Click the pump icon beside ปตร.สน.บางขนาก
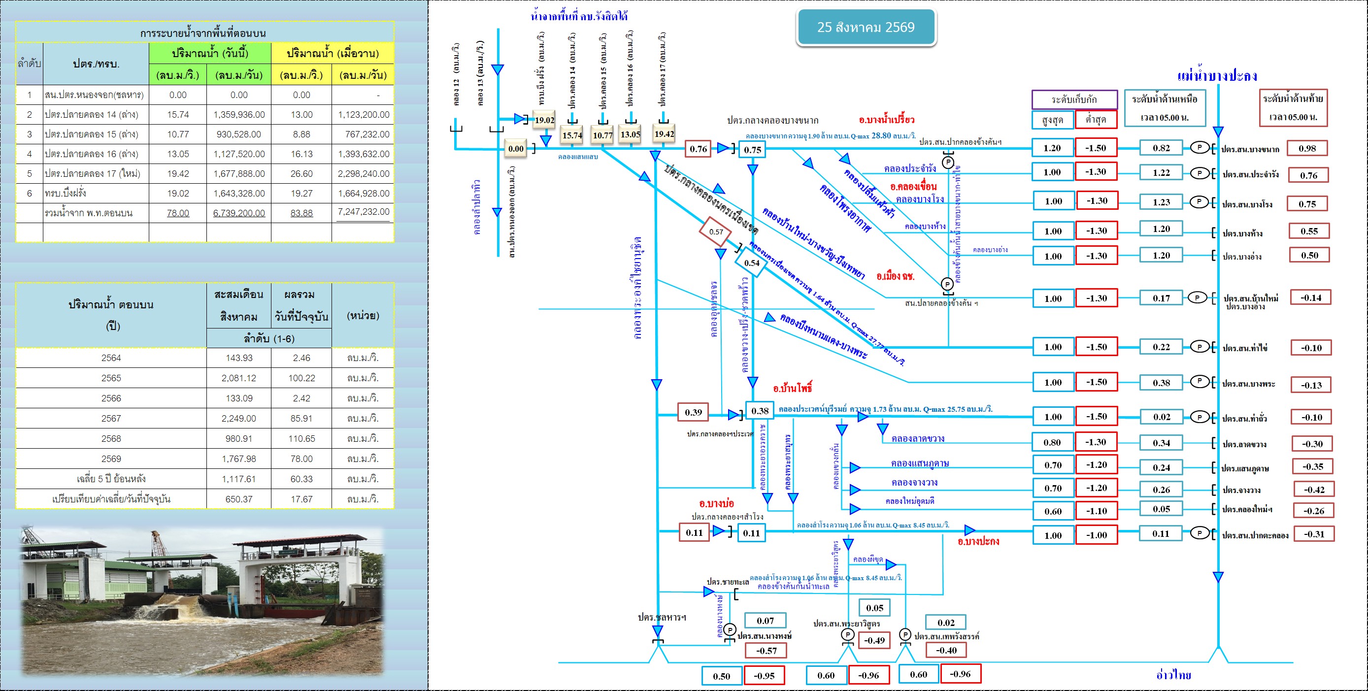The height and width of the screenshot is (691, 1368). tap(1199, 147)
